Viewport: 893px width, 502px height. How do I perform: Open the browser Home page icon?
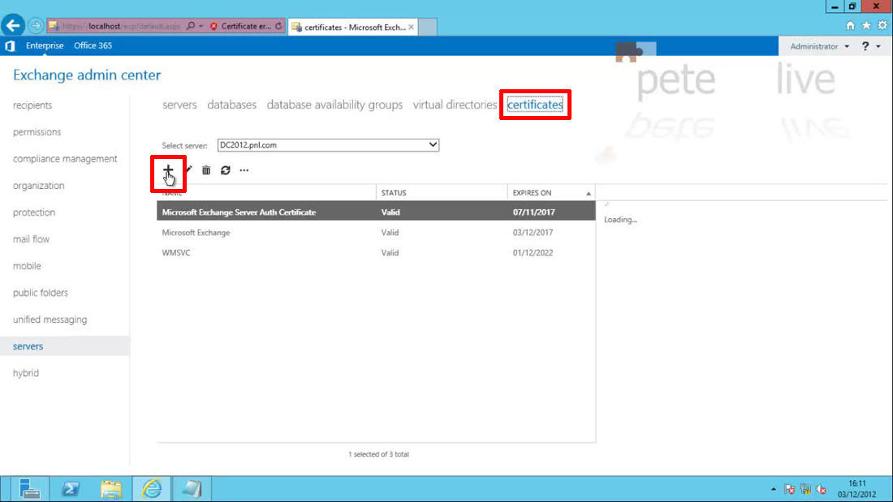pos(850,26)
